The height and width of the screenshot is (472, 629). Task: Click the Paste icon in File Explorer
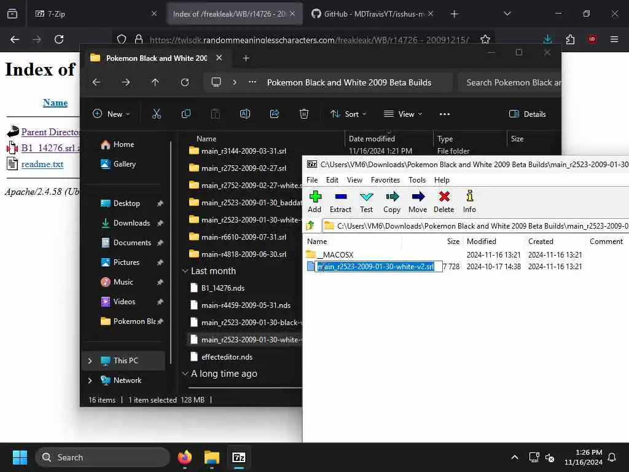pos(216,114)
